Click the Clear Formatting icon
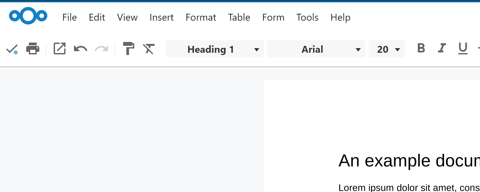Screen dimensions: 480x192 (x=149, y=49)
